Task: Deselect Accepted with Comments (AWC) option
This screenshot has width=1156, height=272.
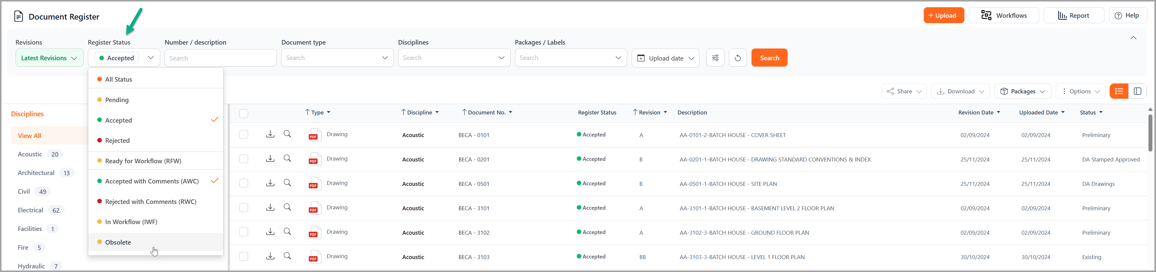Action: 156,181
